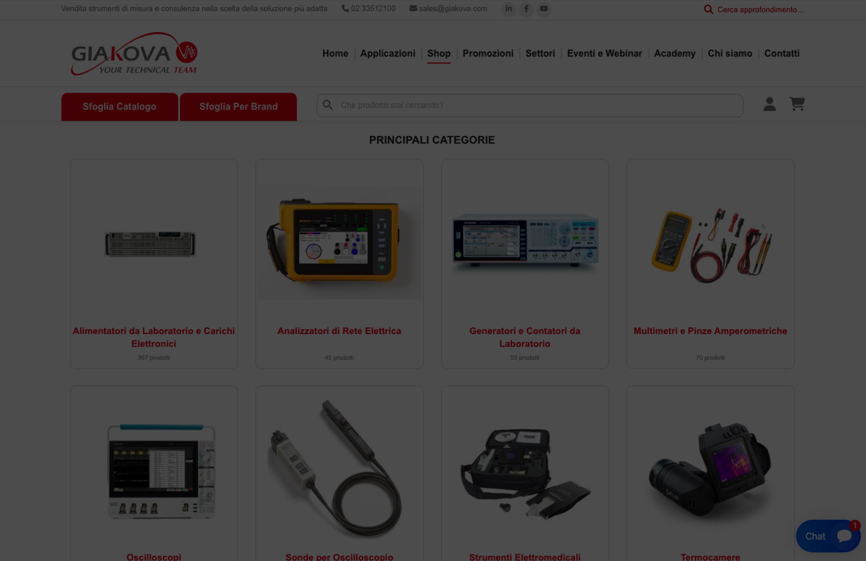Image resolution: width=866 pixels, height=561 pixels.
Task: Open the Shop menu item
Action: (x=439, y=54)
